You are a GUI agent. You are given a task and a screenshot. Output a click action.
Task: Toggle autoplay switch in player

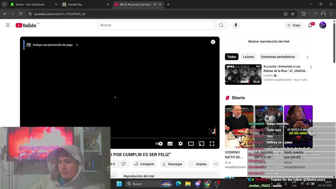(x=159, y=144)
